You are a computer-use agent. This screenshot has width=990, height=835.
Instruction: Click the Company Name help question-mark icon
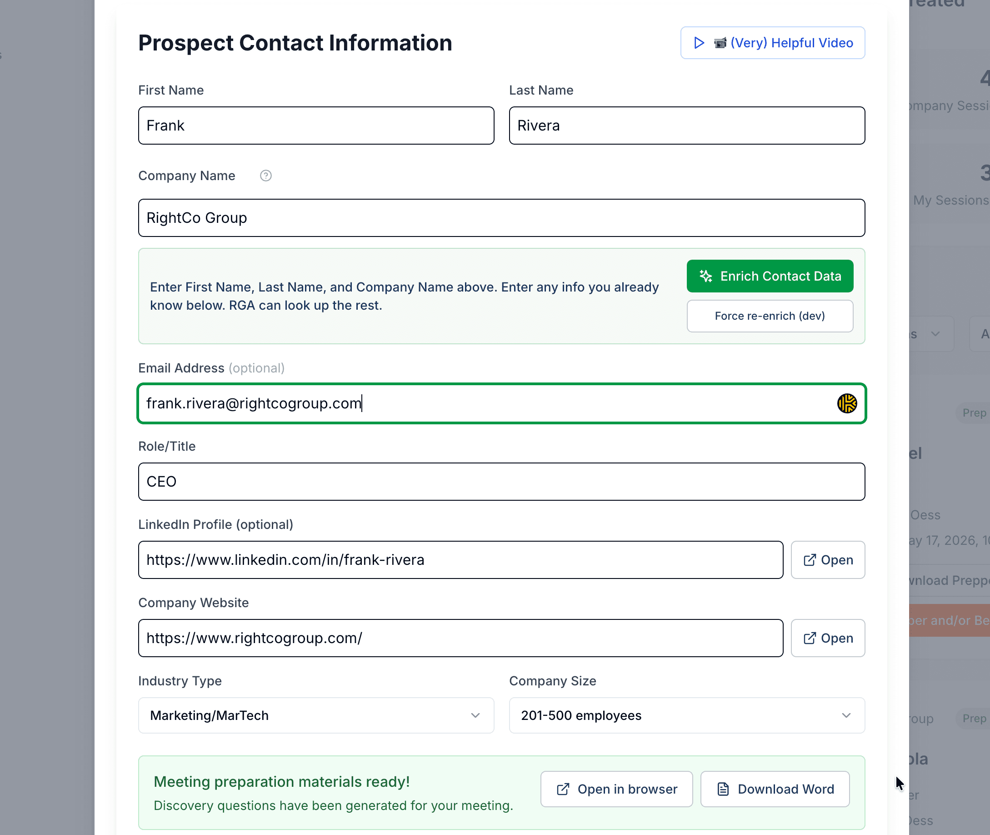266,176
